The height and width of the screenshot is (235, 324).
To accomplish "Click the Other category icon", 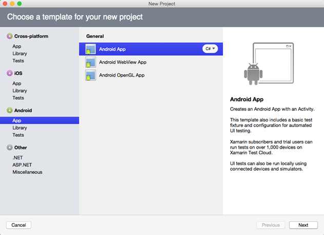I will coord(9,148).
